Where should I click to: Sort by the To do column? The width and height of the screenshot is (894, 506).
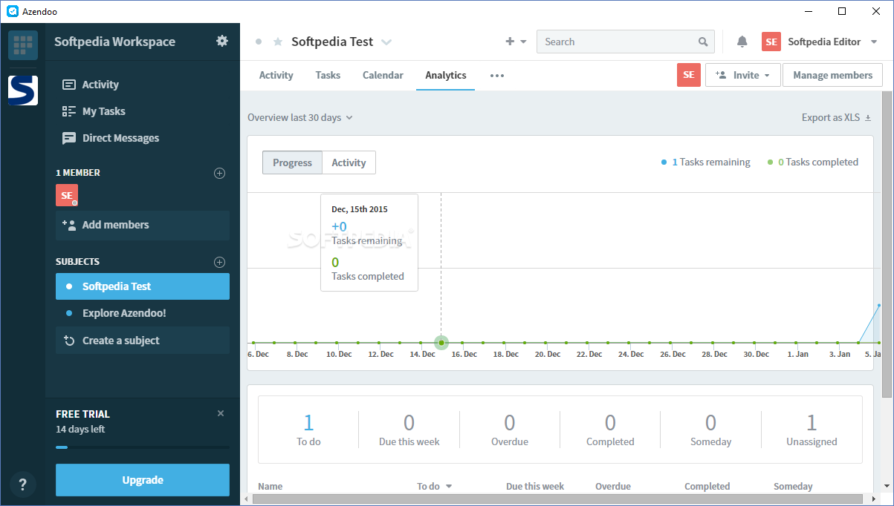(435, 487)
